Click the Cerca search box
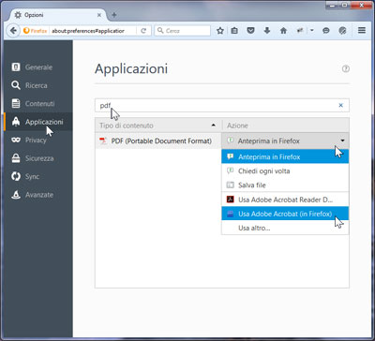The height and width of the screenshot is (341, 375). (x=183, y=31)
